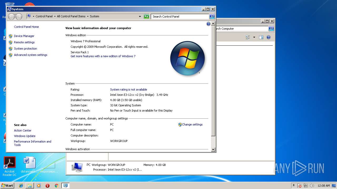Viewport: 337px width, 189px height.
Task: Click the System taskbar button
Action: point(65,186)
